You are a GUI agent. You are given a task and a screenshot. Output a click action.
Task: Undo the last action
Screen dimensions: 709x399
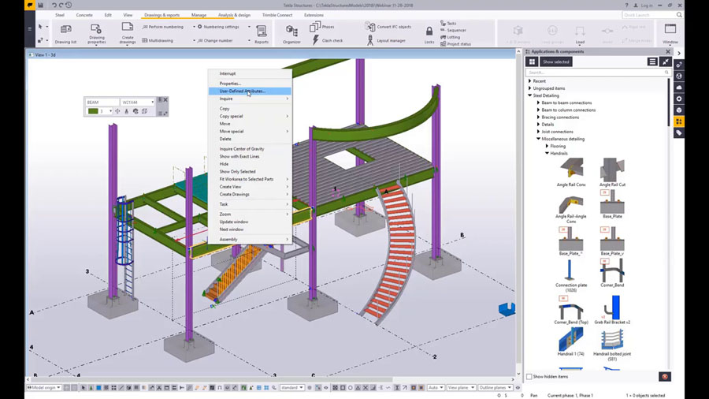(54, 5)
